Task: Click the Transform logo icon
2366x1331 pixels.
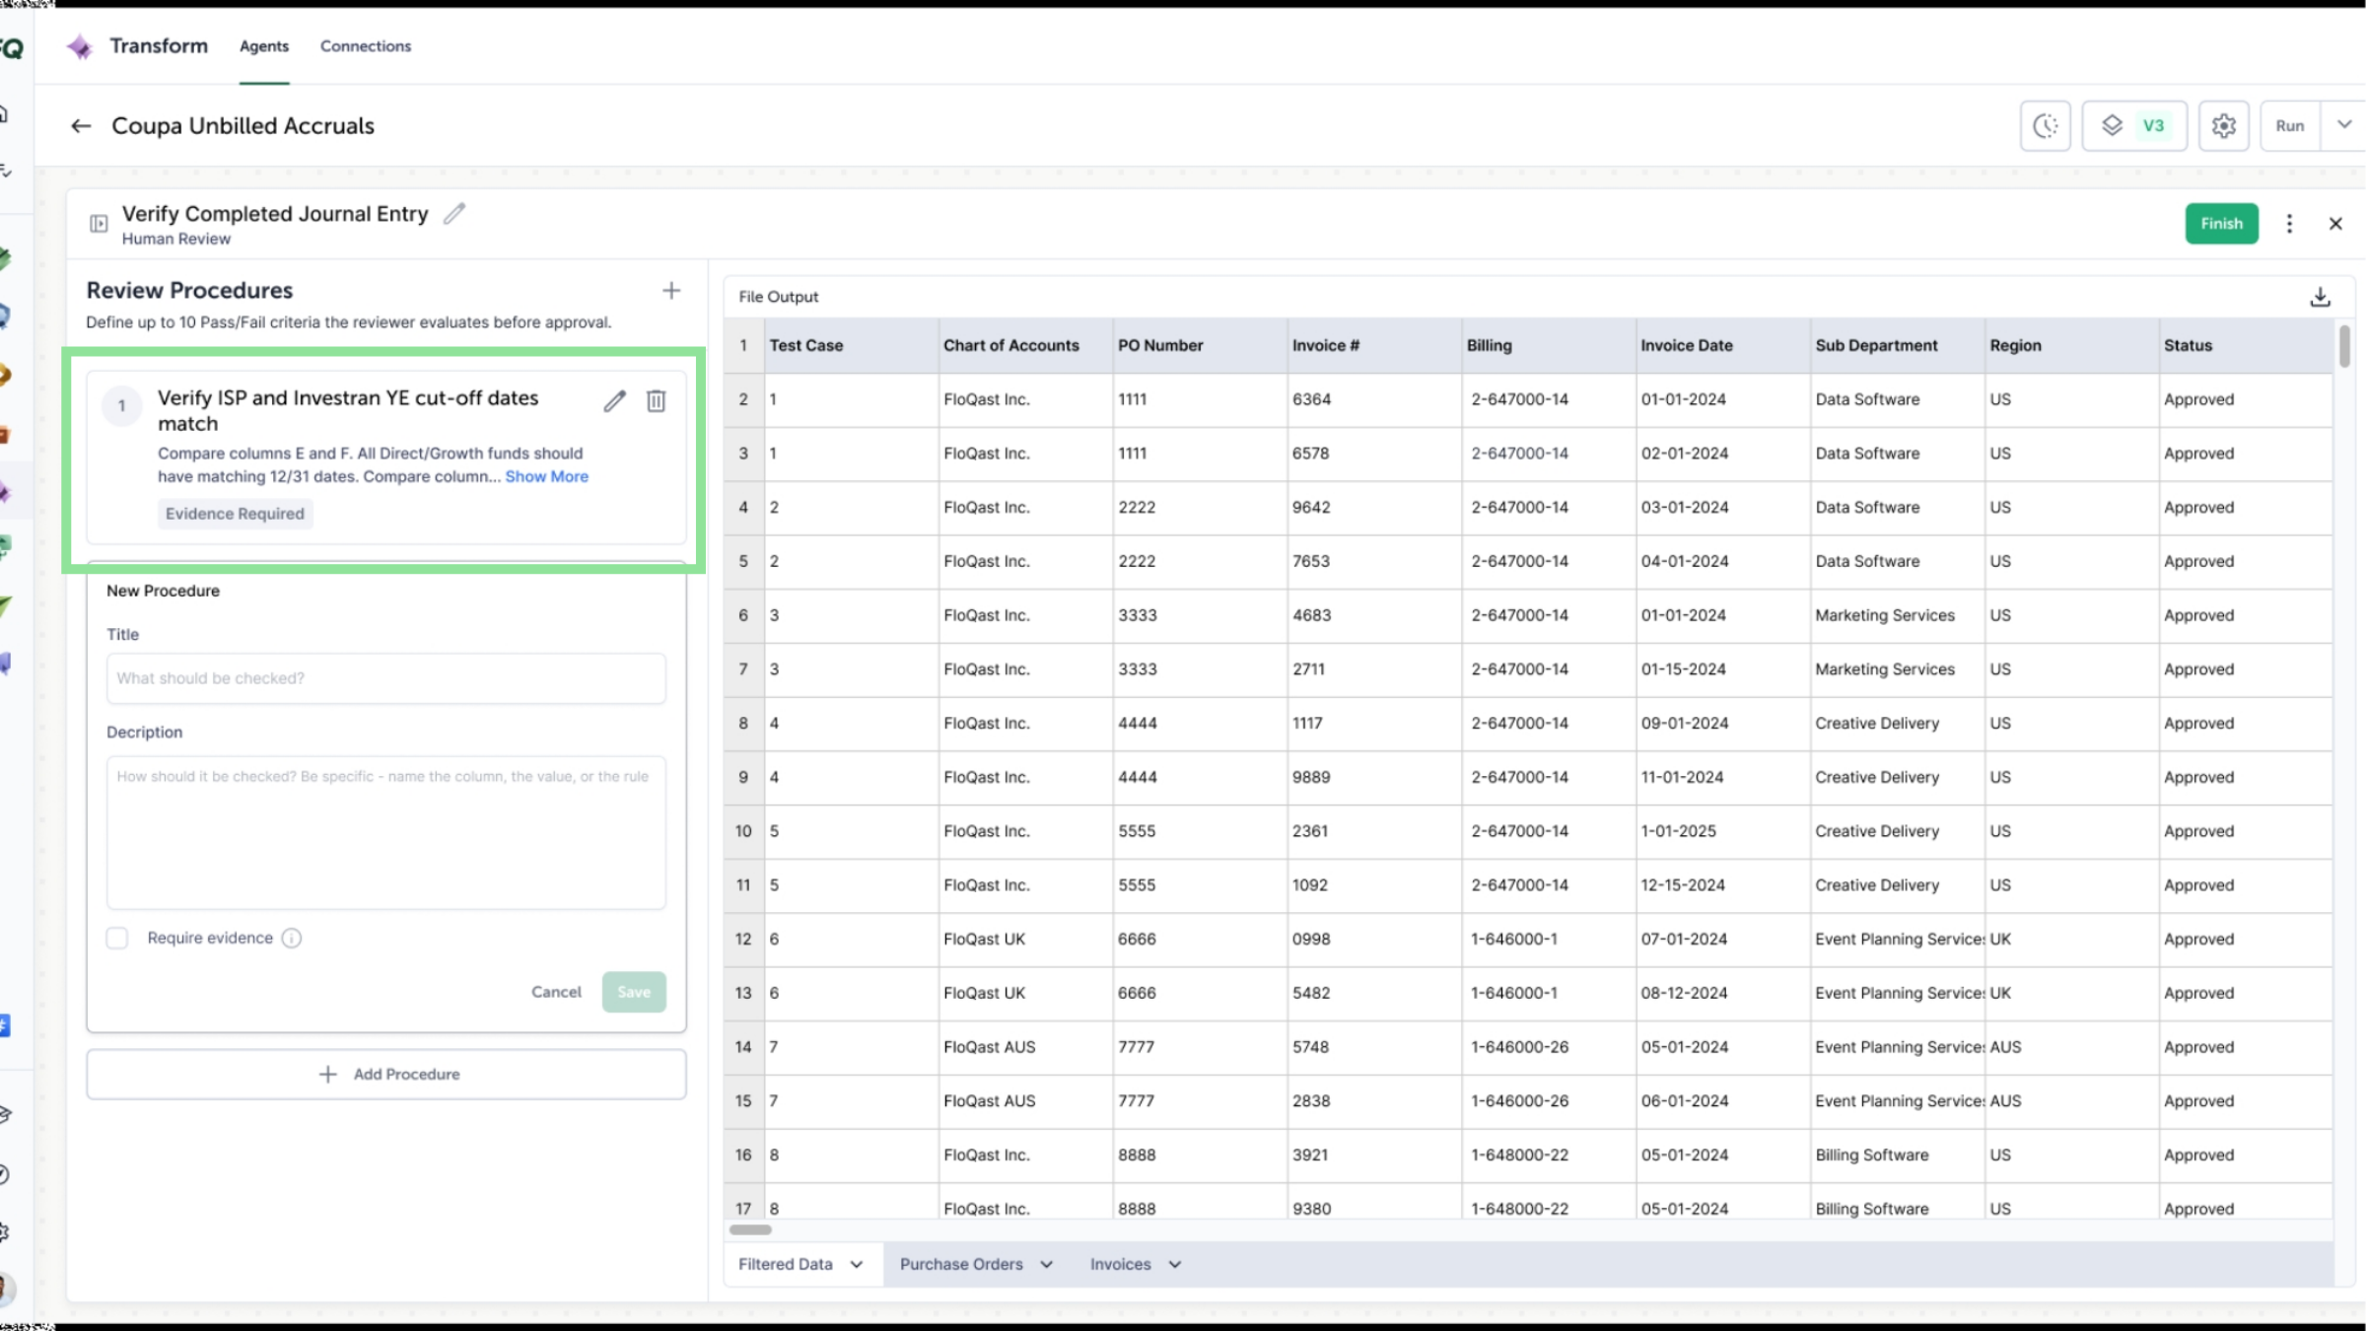Action: [80, 46]
